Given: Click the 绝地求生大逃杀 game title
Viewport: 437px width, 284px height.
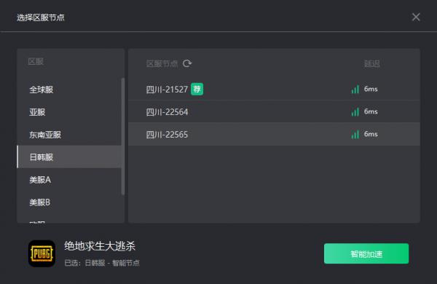Looking at the screenshot, I should pos(100,246).
